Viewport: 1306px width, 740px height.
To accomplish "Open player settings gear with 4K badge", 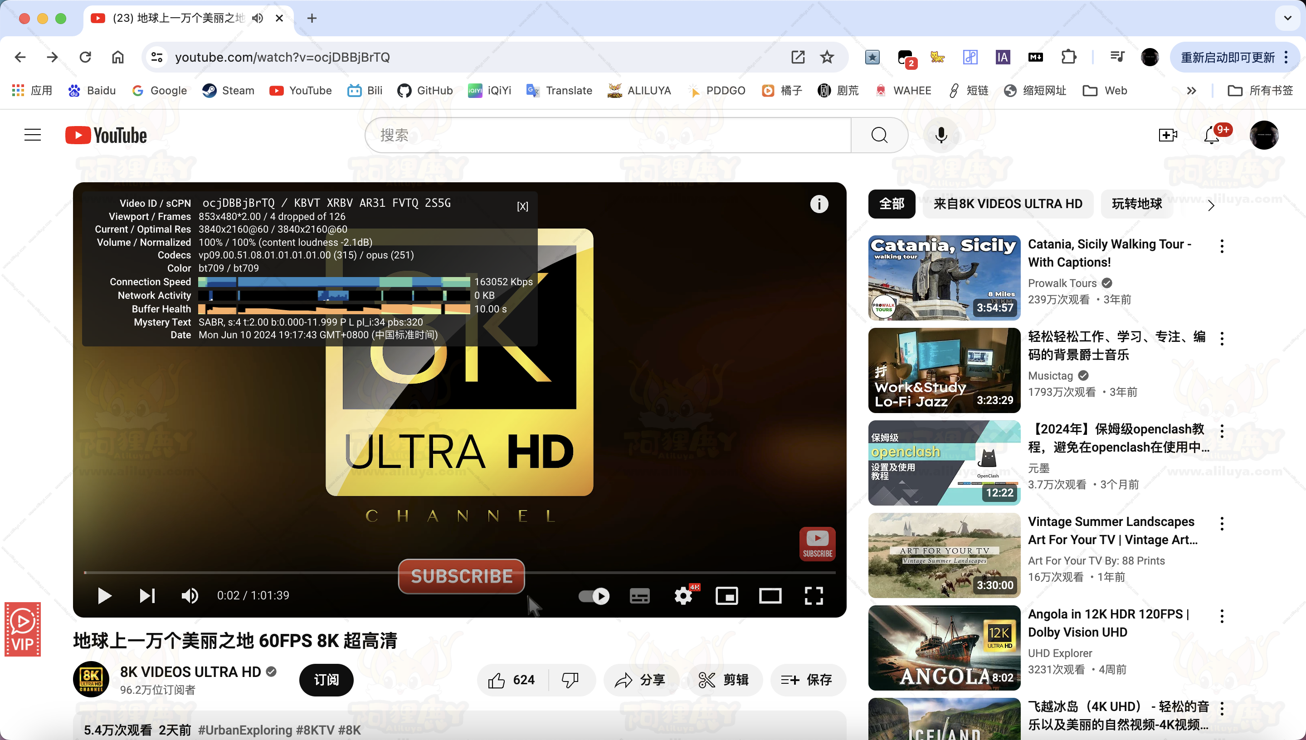I will tap(684, 596).
